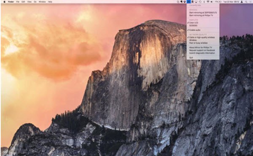Open the Window menu in menu bar
Image resolution: width=253 pixels, height=156 pixels.
pos(42,2)
